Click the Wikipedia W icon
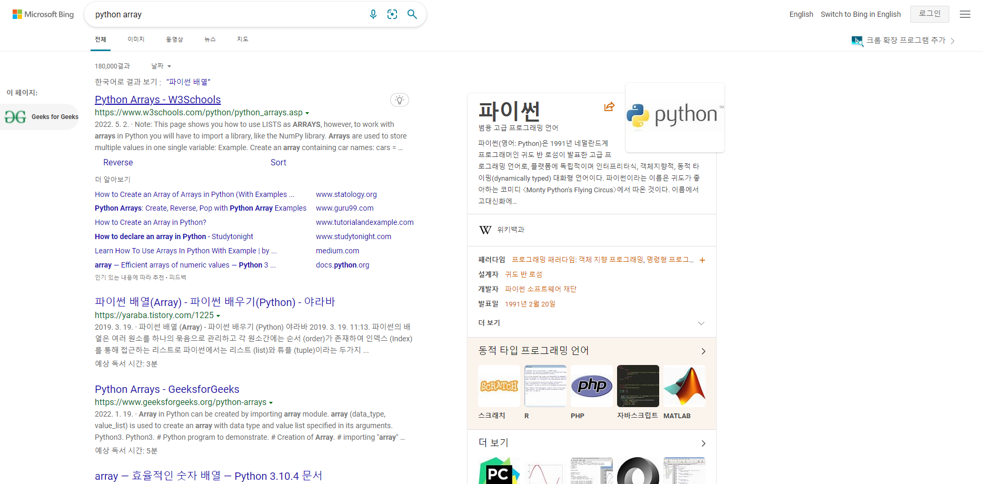Viewport: 983px width, 484px height. point(485,230)
